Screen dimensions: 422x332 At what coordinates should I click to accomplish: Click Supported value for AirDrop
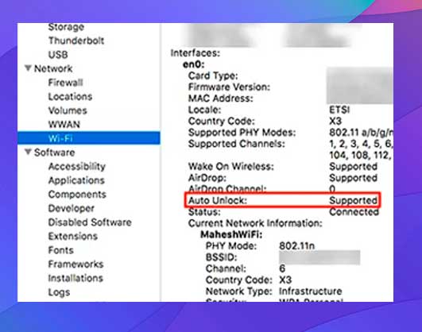pyautogui.click(x=354, y=178)
